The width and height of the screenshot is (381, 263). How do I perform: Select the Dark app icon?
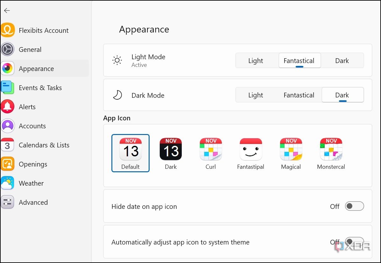(171, 149)
